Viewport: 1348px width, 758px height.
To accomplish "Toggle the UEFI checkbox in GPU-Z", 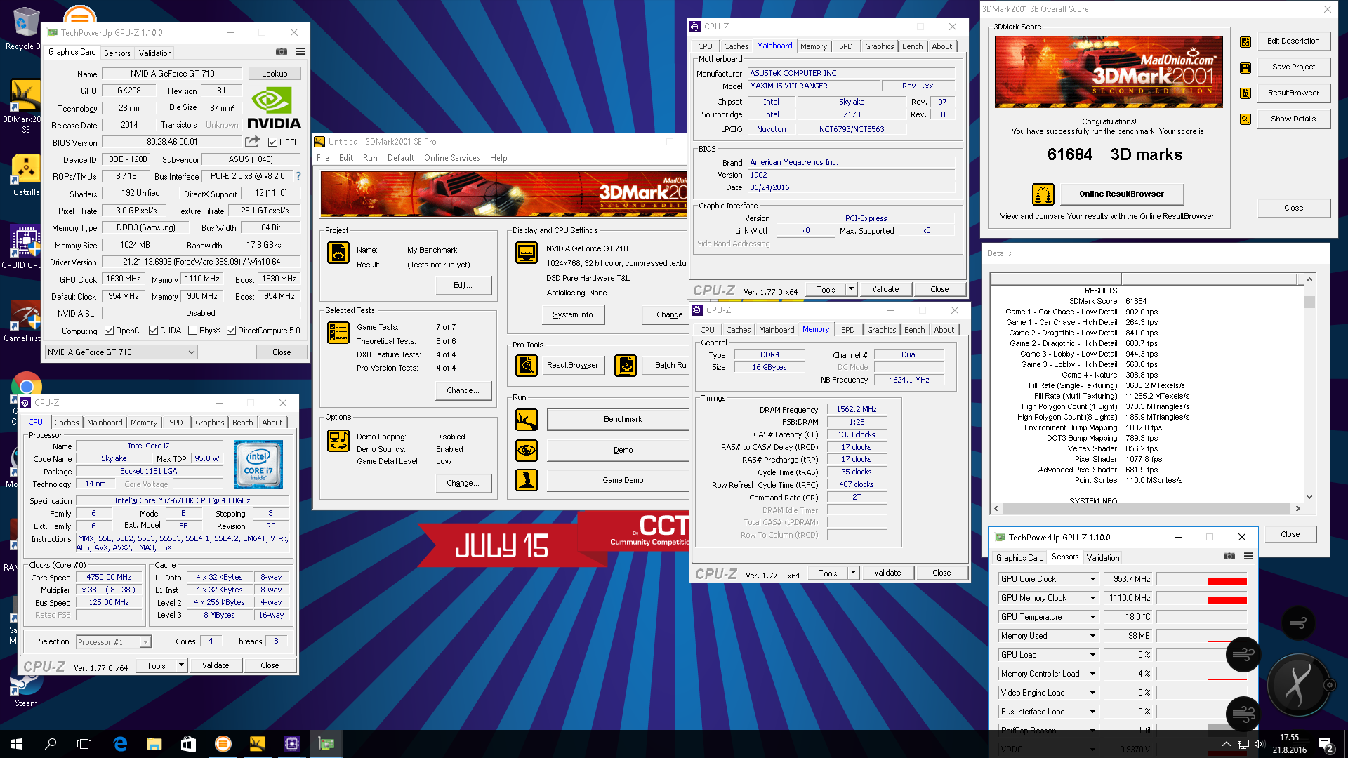I will click(x=272, y=142).
